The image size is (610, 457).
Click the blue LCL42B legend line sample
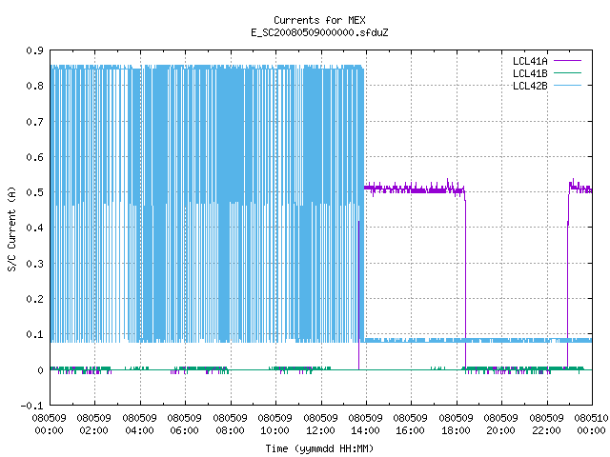(x=567, y=86)
